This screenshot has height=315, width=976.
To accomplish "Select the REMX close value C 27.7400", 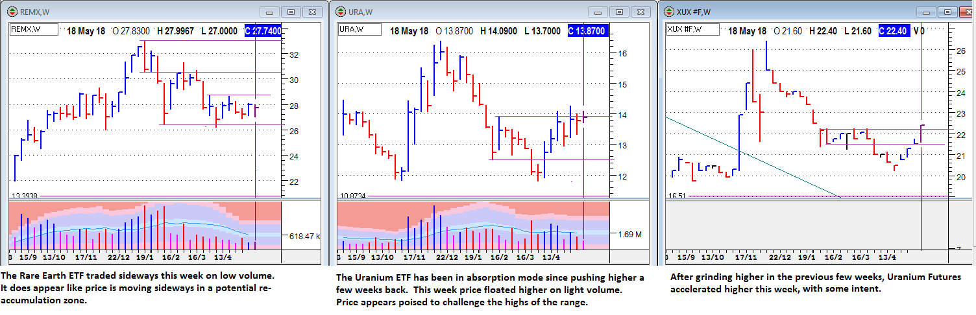I will coord(263,30).
